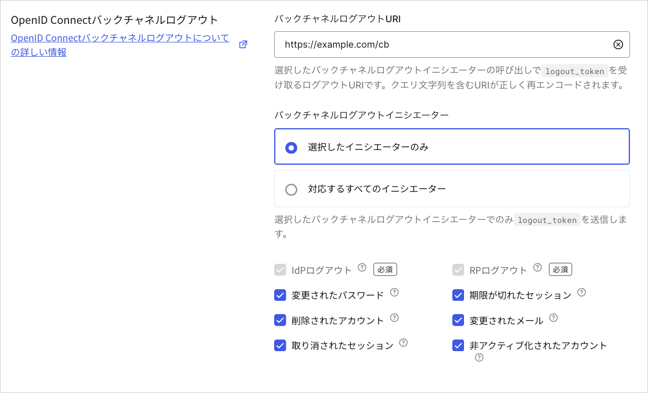The image size is (648, 393).
Task: Toggle the 取り消されたセッション checkbox
Action: [x=280, y=345]
